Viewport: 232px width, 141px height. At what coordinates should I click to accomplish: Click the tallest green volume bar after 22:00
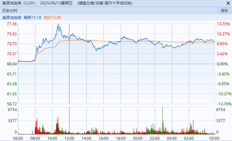tap(162, 121)
